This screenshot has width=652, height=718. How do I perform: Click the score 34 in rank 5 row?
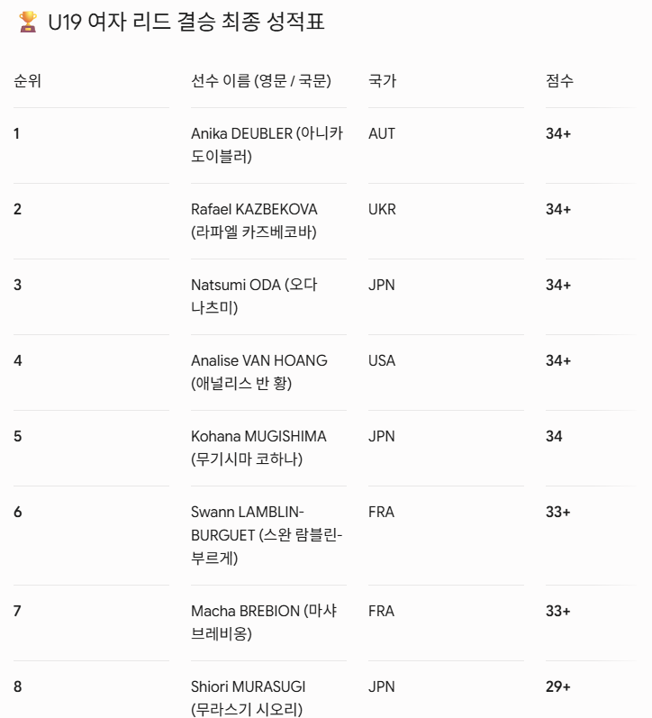(554, 436)
